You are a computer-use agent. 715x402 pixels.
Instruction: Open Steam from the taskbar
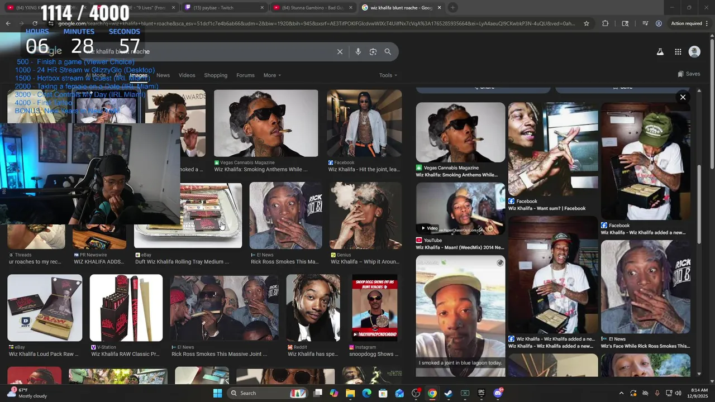tap(448, 393)
